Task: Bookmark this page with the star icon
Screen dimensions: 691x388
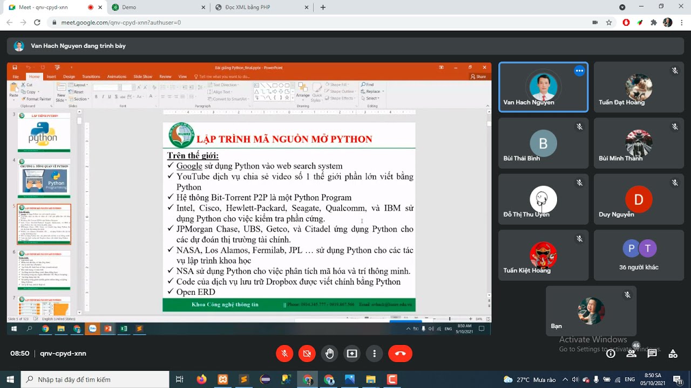Action: coord(609,23)
